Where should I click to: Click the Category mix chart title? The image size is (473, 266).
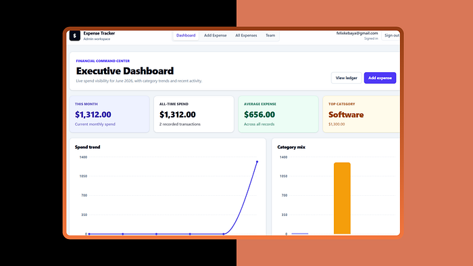291,147
